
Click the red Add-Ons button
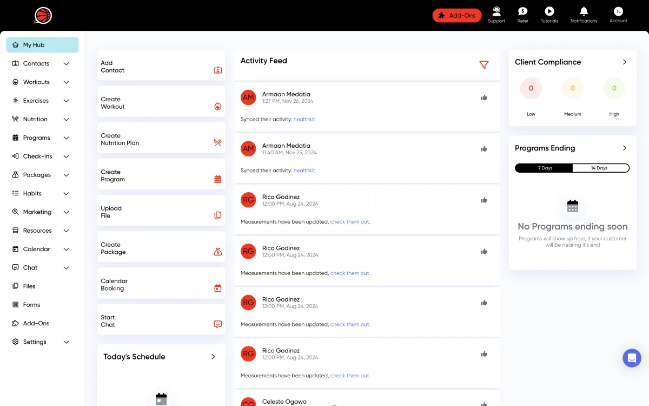[x=457, y=15]
